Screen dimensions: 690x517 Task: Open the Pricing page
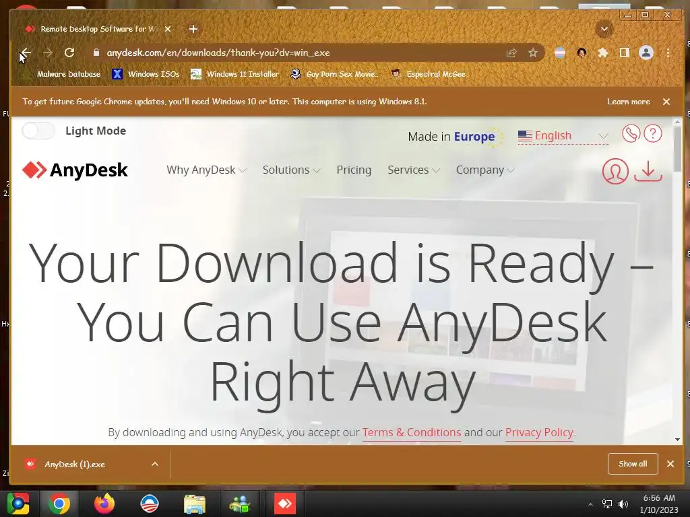click(x=354, y=170)
